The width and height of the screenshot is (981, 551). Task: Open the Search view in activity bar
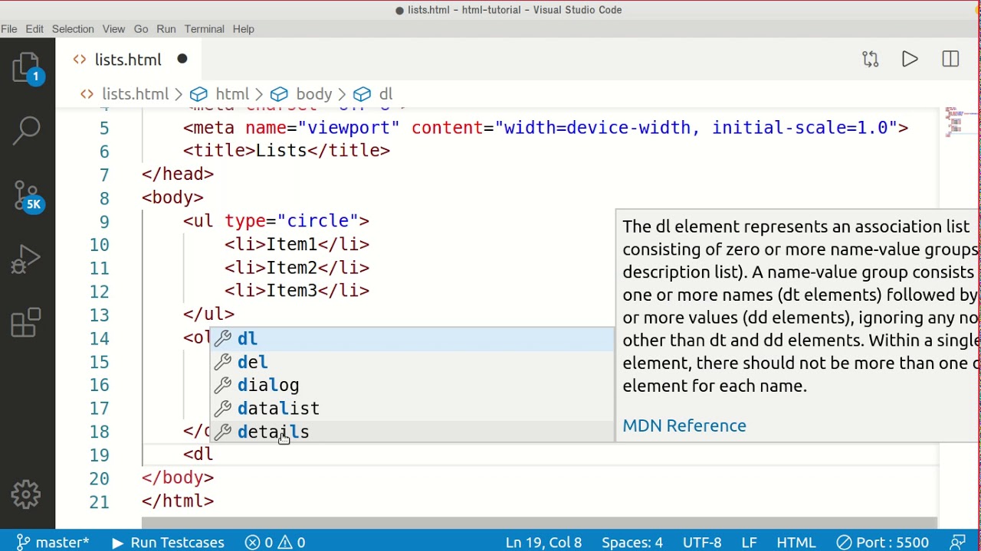coord(27,130)
